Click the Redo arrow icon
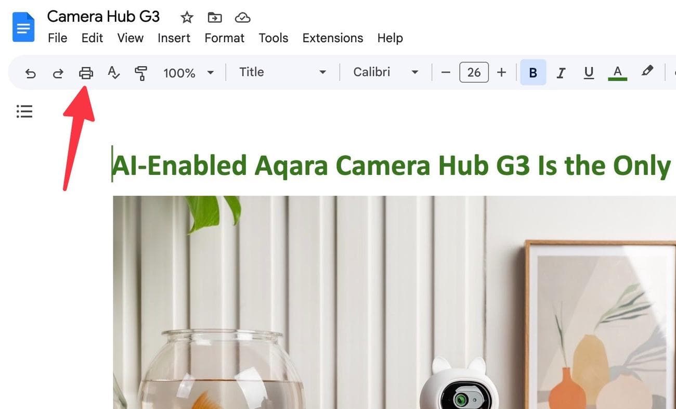The width and height of the screenshot is (676, 409). point(58,73)
